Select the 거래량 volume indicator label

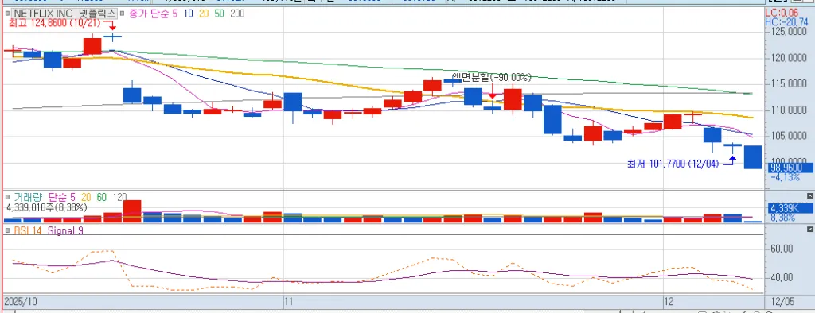[29, 197]
